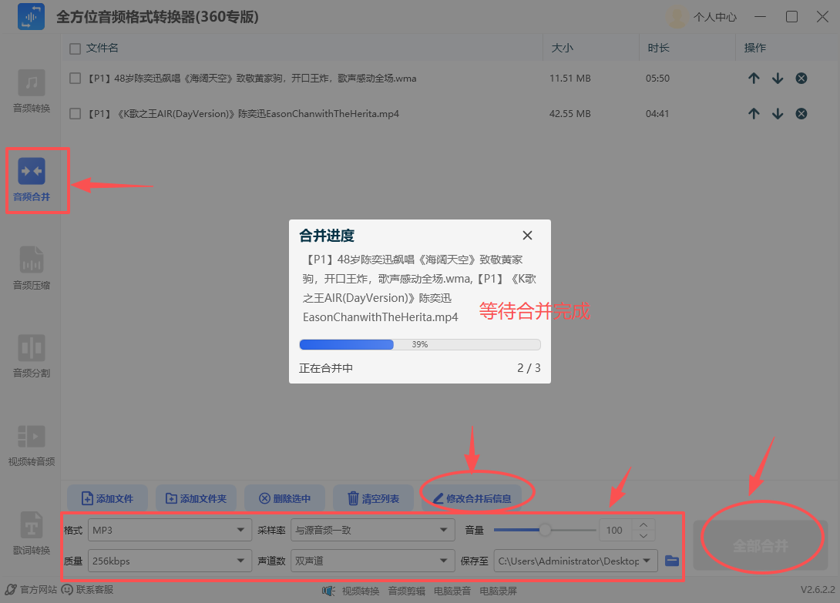840x603 pixels.
Task: Select all files via header checkbox
Action: pyautogui.click(x=75, y=47)
